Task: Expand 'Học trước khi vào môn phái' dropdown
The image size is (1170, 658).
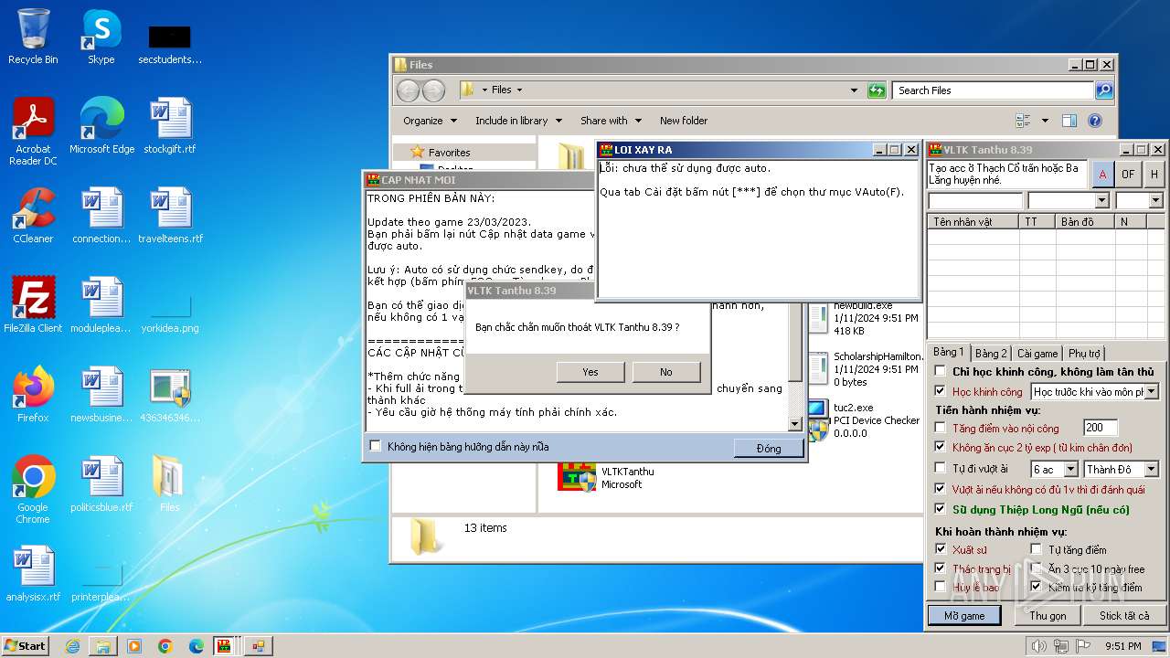Action: click(x=1151, y=391)
